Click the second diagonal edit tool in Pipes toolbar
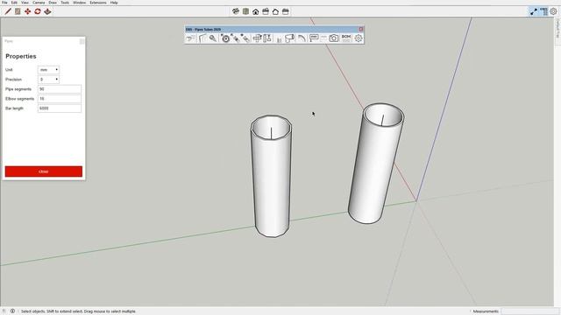The width and height of the screenshot is (561, 315). [245, 38]
